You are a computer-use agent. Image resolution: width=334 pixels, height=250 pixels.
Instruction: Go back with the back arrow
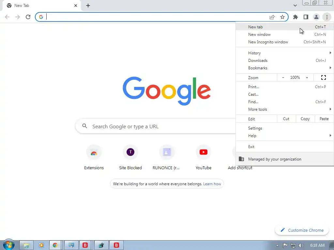pos(7,17)
